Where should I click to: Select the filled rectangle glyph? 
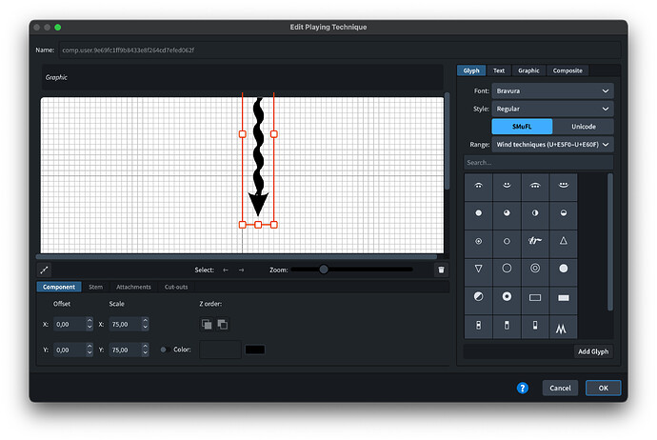click(x=564, y=297)
